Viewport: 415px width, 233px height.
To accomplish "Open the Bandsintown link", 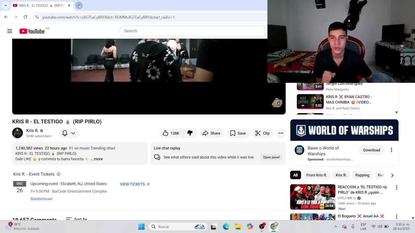I will [41, 199].
